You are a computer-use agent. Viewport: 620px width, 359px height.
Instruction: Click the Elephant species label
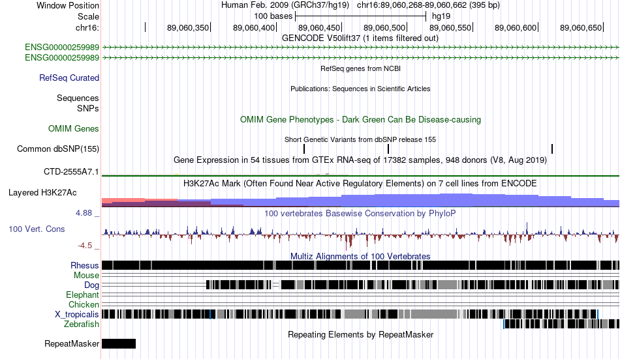click(x=83, y=295)
